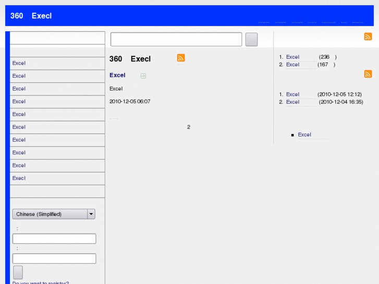Click the blank search button beside the search box
The width and height of the screenshot is (379, 284).
pos(251,40)
